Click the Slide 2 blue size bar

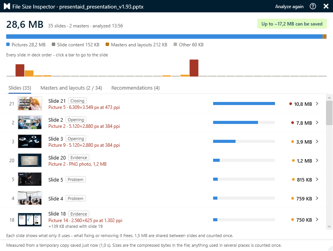click(235, 122)
